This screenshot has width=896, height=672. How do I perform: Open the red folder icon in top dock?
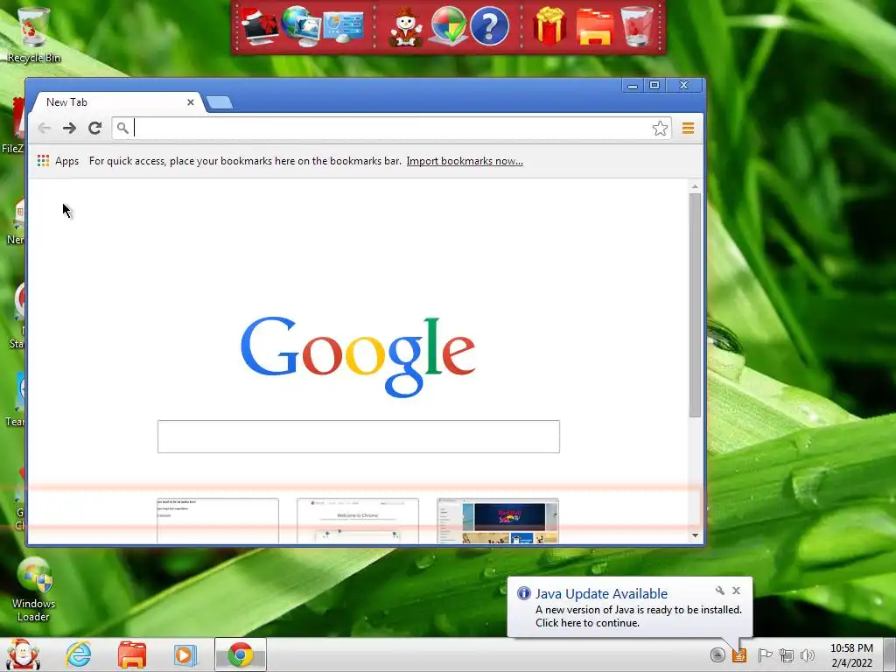pyautogui.click(x=594, y=27)
